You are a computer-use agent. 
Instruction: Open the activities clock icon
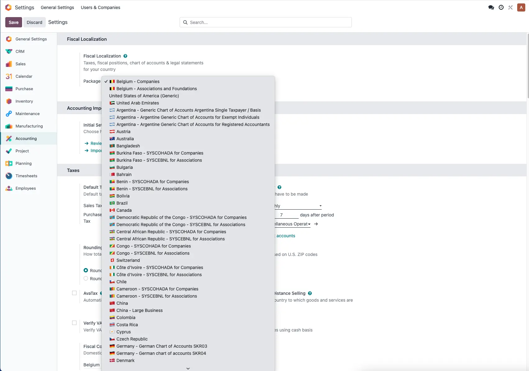pyautogui.click(x=501, y=7)
